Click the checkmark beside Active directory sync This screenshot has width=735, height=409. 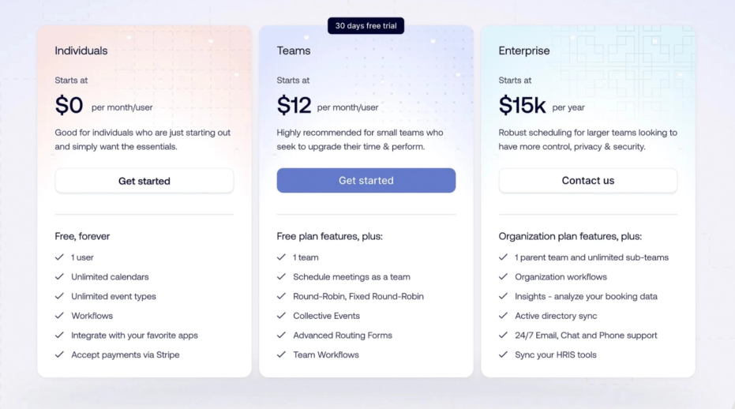503,316
